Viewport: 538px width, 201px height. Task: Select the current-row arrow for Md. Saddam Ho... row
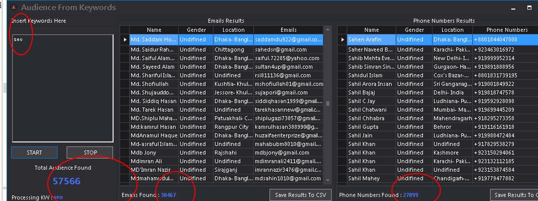[125, 39]
